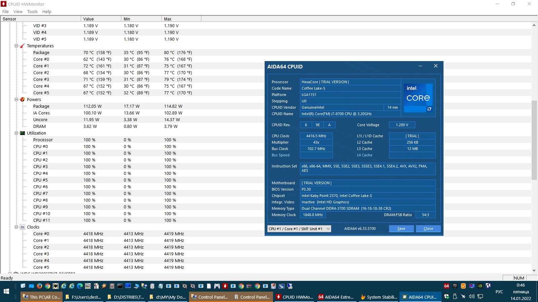This screenshot has width=538, height=302.
Task: Click the airplane mode tray icon
Action: point(463,296)
